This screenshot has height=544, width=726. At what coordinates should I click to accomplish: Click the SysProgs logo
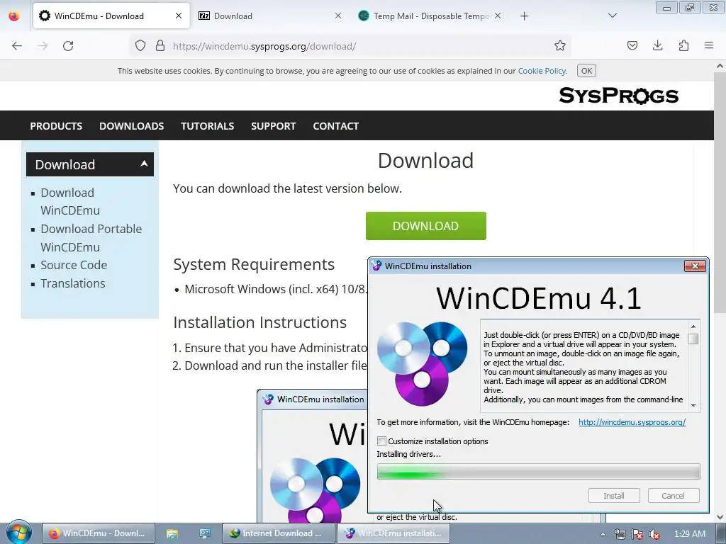(x=618, y=96)
